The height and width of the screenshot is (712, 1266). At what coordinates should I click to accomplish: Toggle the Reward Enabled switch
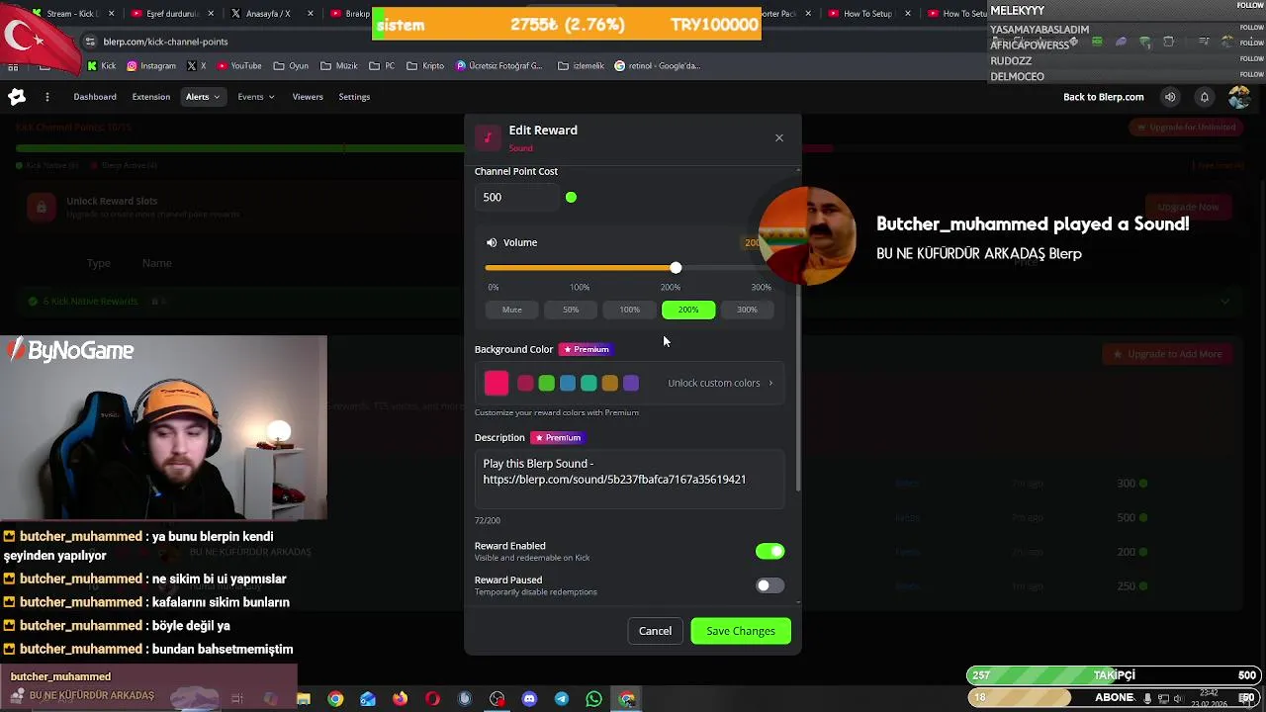pos(769,552)
